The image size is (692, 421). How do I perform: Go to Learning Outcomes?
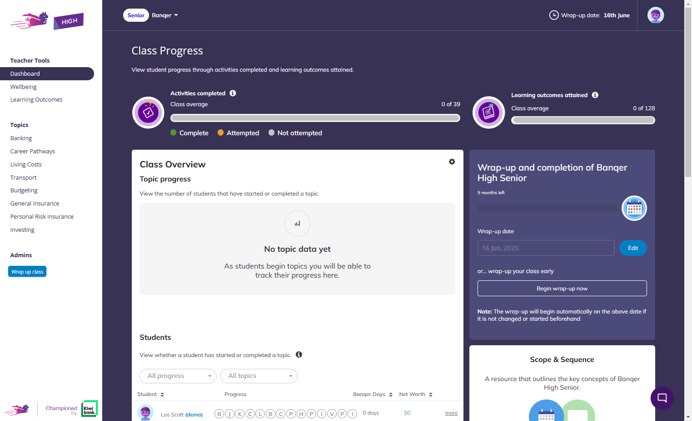36,100
